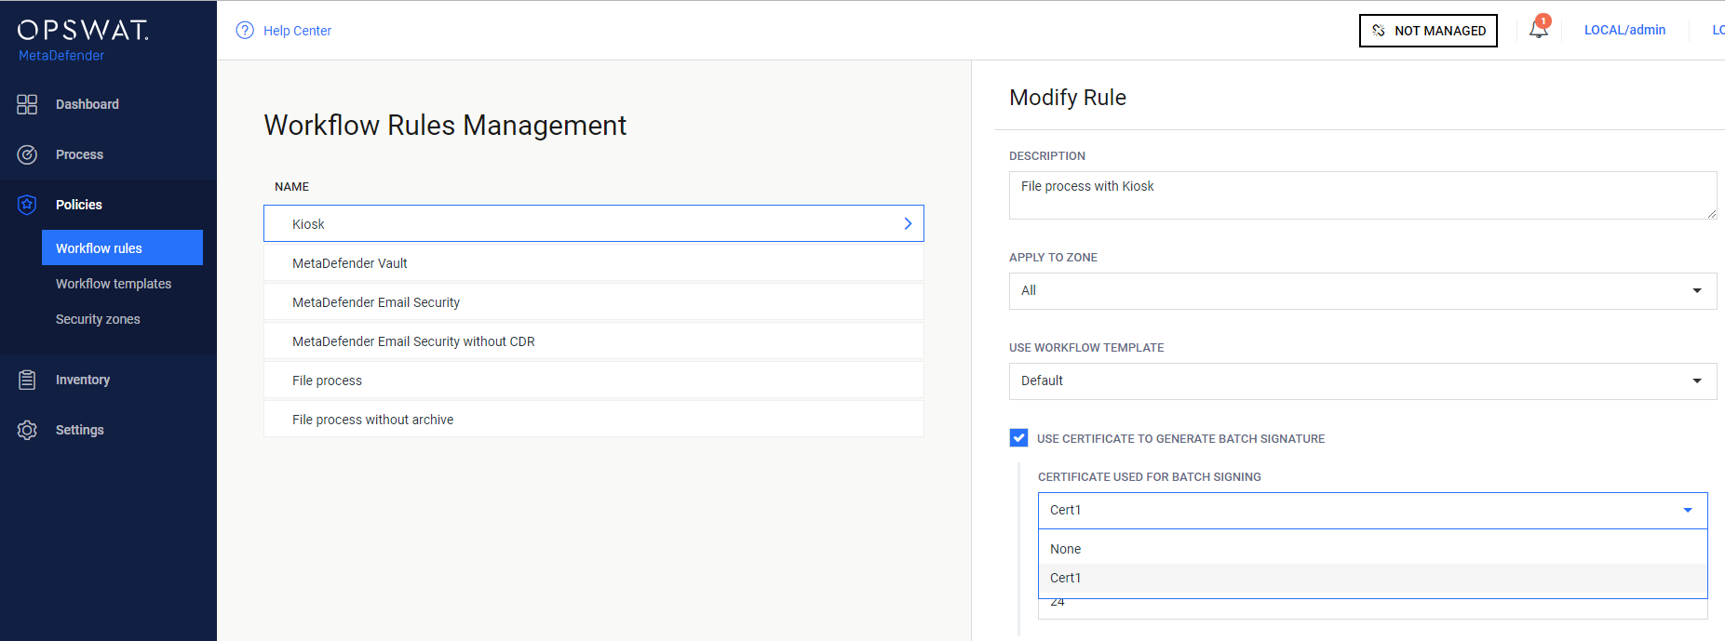
Task: Click the Policies shield icon
Action: point(27,205)
